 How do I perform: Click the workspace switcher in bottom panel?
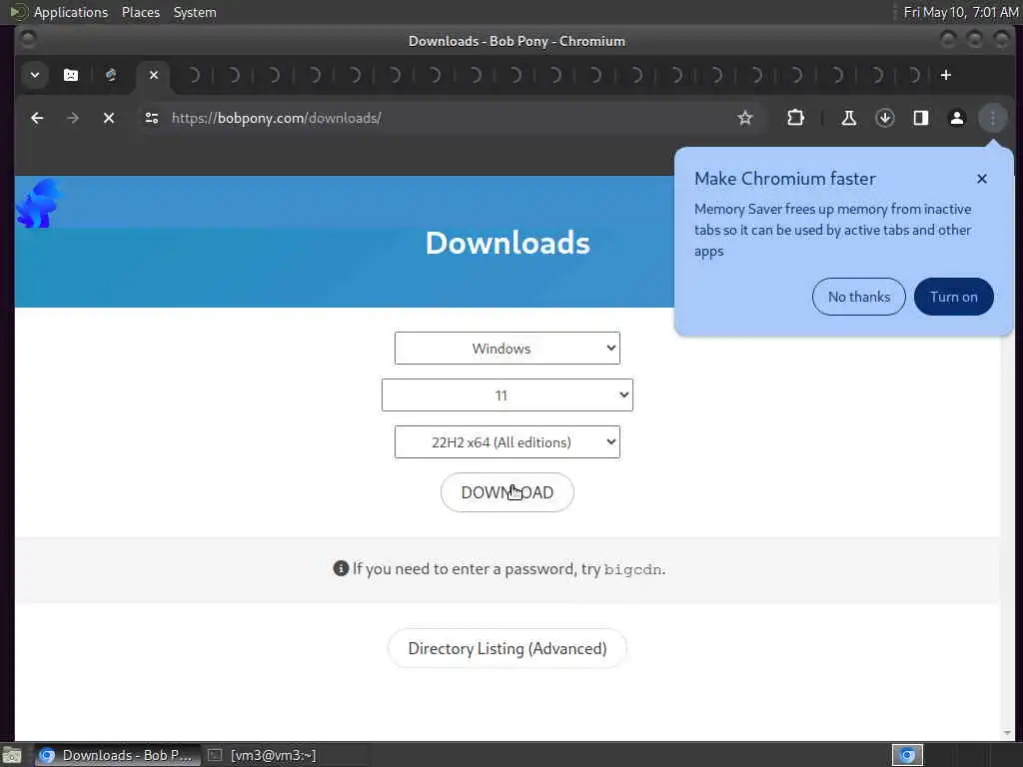point(907,755)
